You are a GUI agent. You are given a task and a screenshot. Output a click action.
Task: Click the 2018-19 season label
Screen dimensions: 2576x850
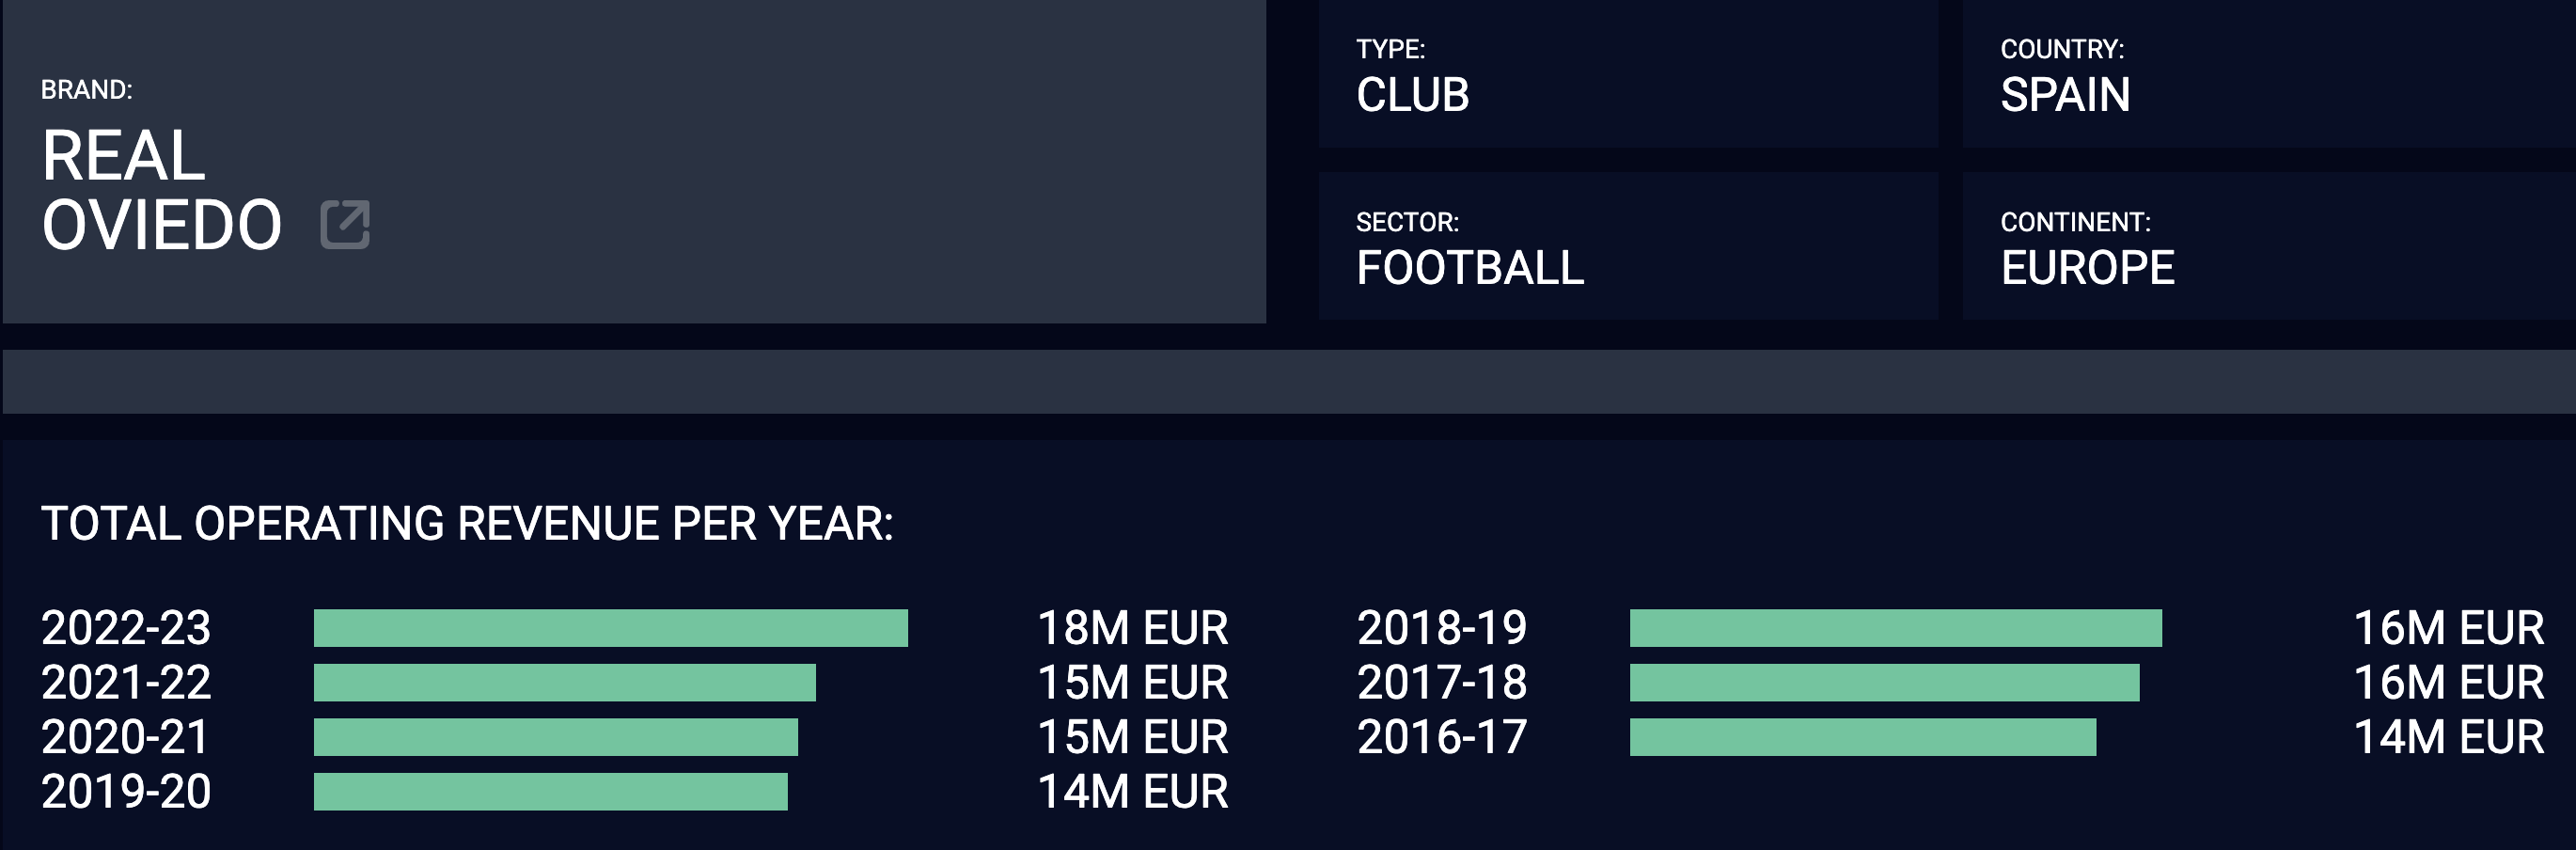1442,628
